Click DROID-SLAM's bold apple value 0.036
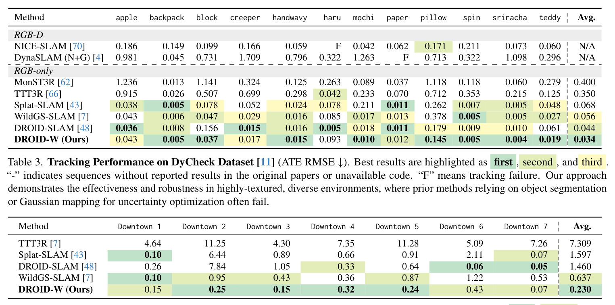Viewport: 615px width, 305px height. [127, 128]
